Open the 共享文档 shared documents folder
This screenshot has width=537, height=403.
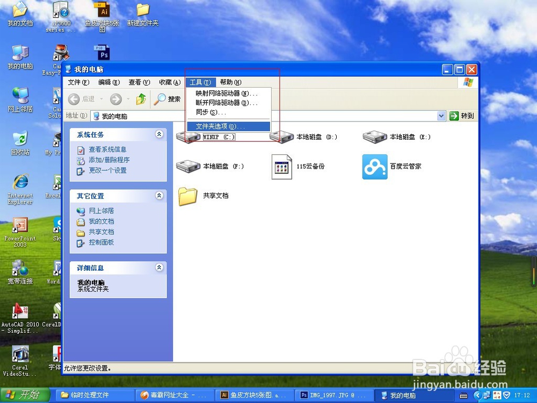188,197
